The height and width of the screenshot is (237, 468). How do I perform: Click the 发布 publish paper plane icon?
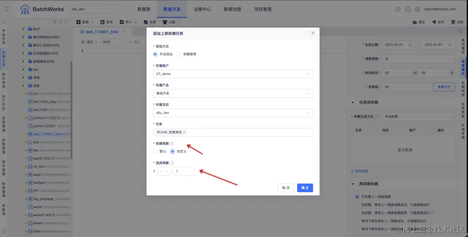(434, 22)
